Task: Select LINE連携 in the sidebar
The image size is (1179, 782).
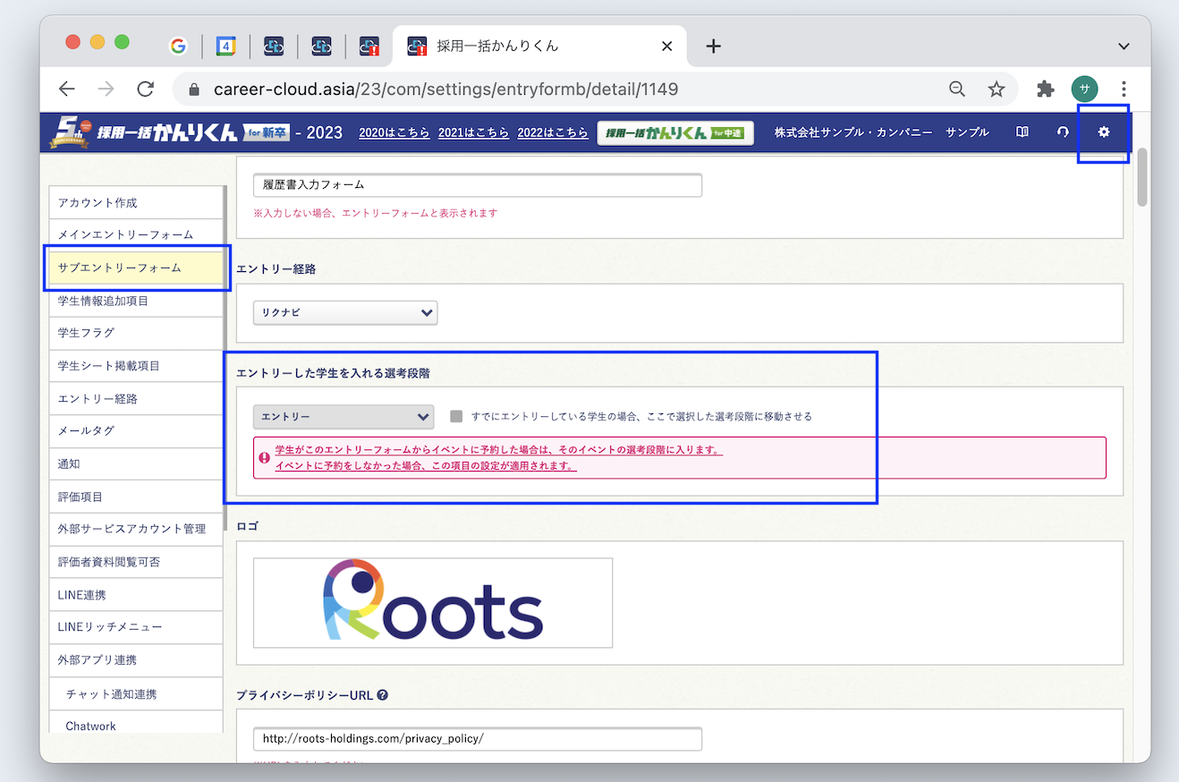Action: 82,595
